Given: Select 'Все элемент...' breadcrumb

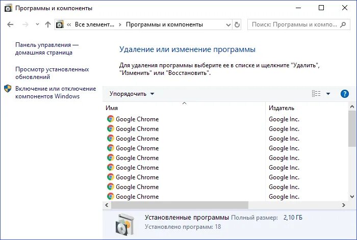Looking at the screenshot, I should click(x=94, y=24).
